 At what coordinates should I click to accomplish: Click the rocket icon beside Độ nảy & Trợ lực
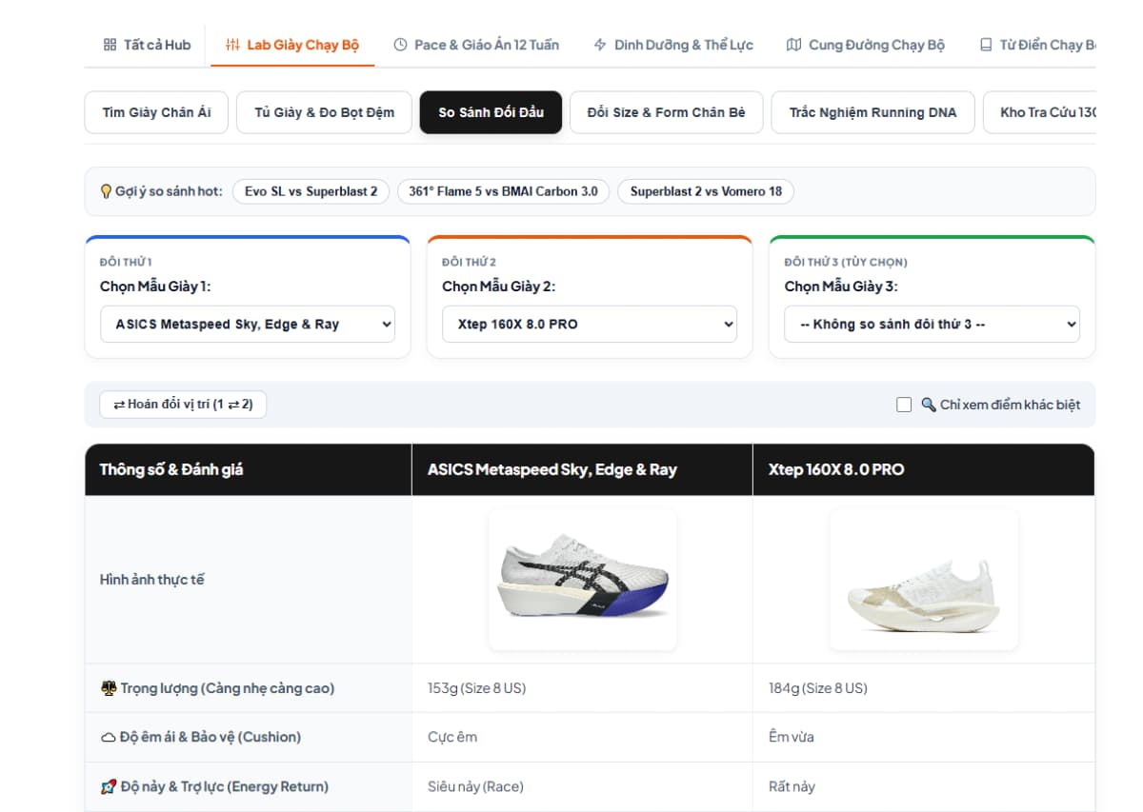[109, 786]
